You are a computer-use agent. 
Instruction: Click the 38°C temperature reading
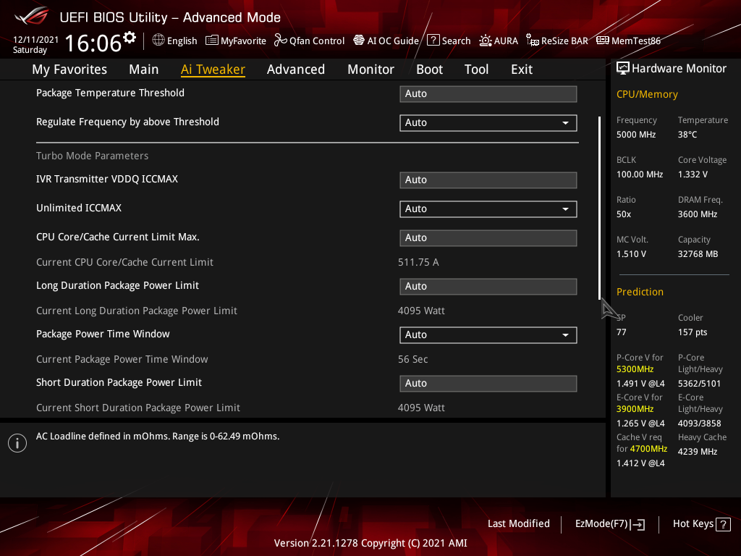coord(687,135)
